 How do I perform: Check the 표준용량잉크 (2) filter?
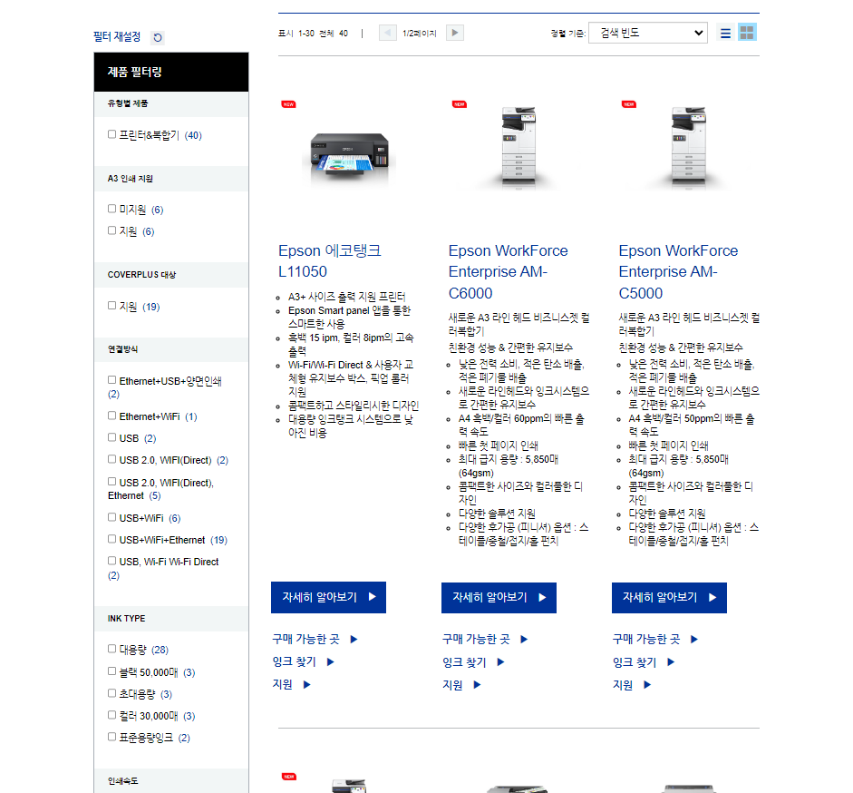coord(112,737)
